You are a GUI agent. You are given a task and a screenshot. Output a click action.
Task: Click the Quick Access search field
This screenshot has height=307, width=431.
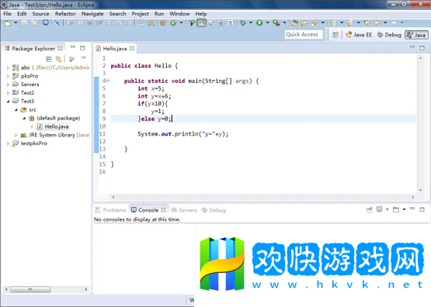pyautogui.click(x=304, y=35)
